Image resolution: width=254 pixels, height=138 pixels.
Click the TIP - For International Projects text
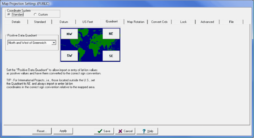(51, 84)
